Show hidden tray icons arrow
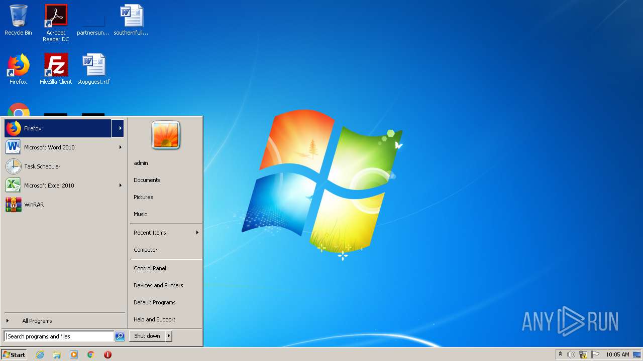Viewport: 643px width, 361px height. 561,354
